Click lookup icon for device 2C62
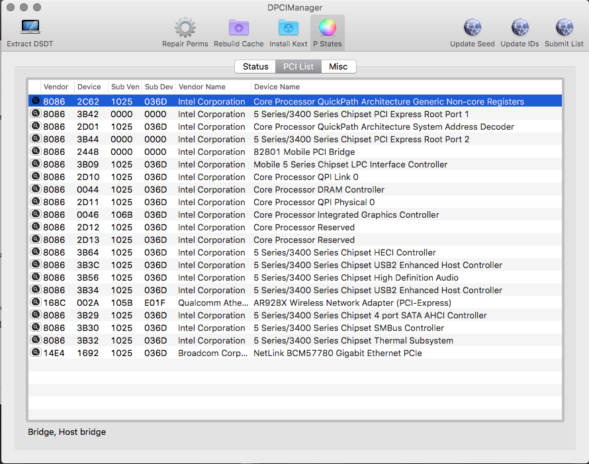The image size is (589, 464). pos(35,101)
